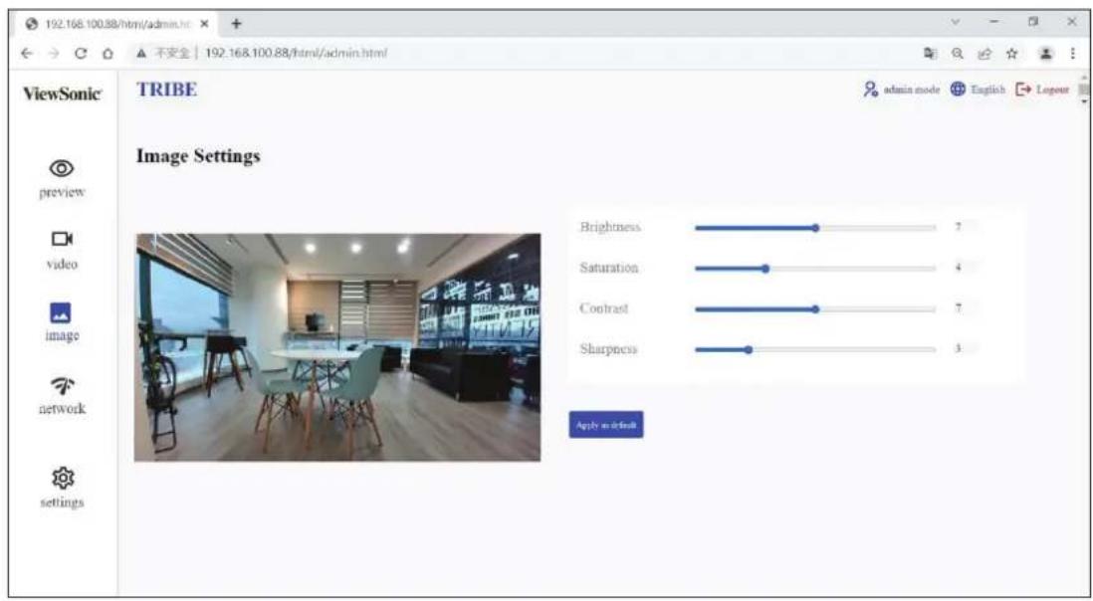Click the Image Settings heading

pyautogui.click(x=198, y=156)
